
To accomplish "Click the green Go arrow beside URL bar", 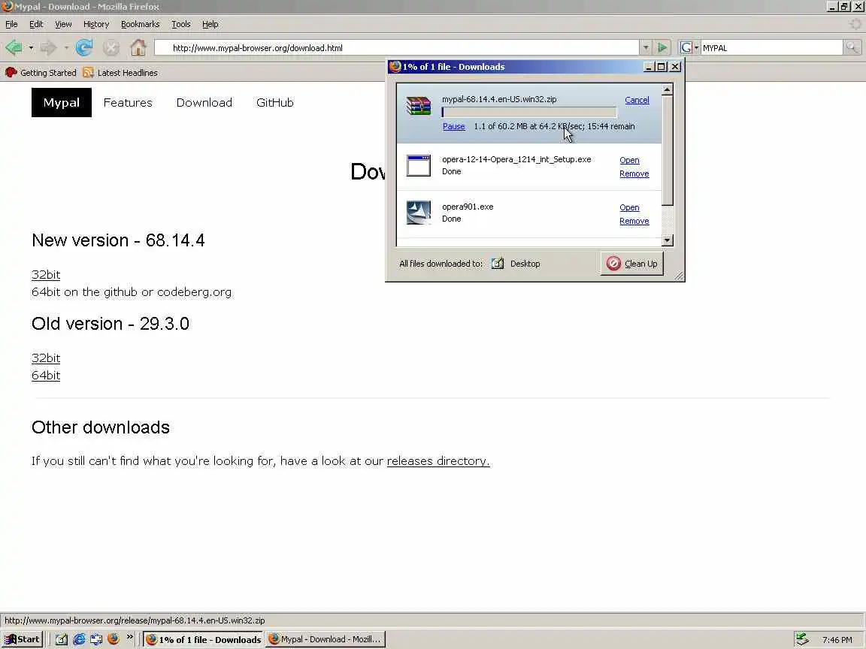I will 662,48.
